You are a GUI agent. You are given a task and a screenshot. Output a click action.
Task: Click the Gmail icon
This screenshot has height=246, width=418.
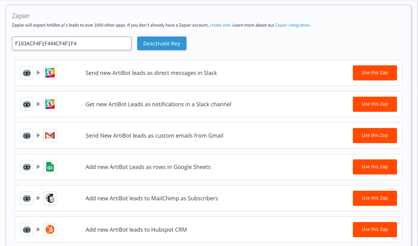(x=50, y=136)
